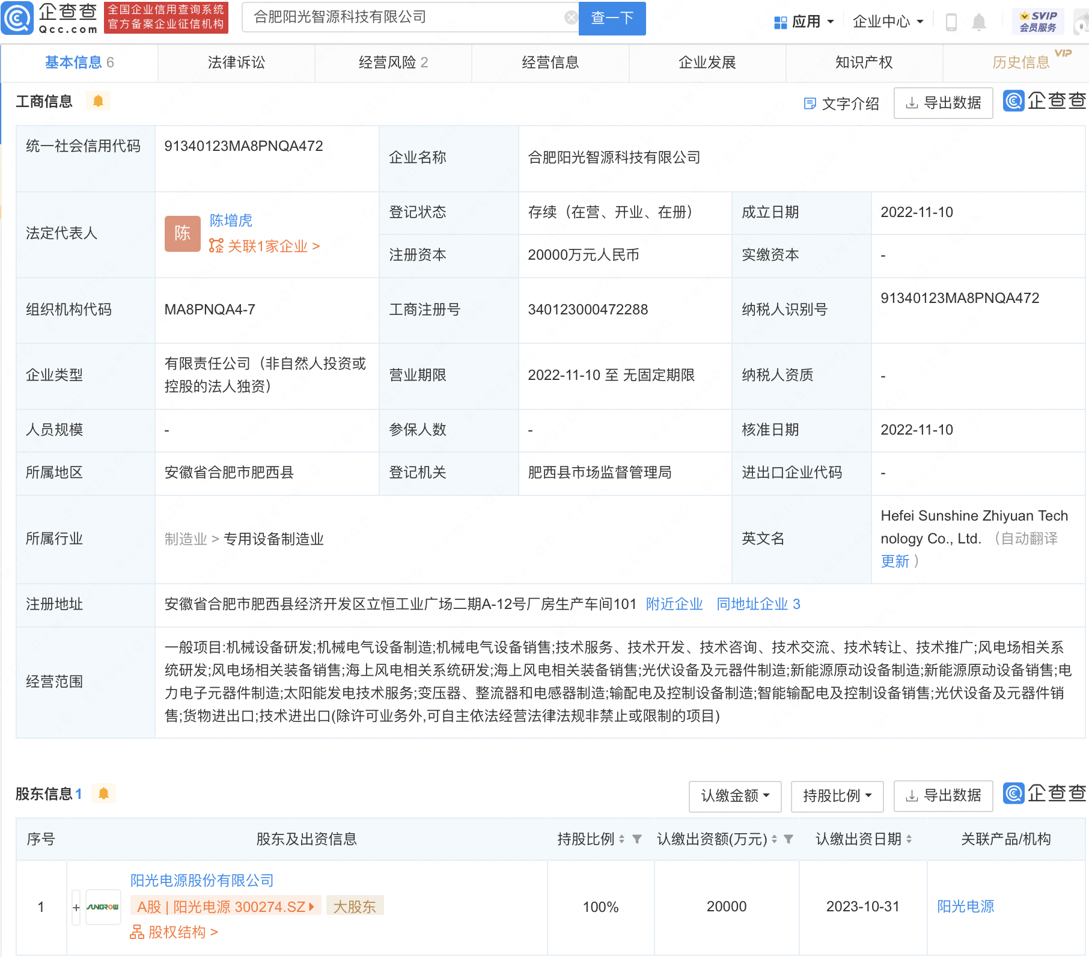Open 附近企业 nearby companies
This screenshot has width=1089, height=957.
click(674, 604)
